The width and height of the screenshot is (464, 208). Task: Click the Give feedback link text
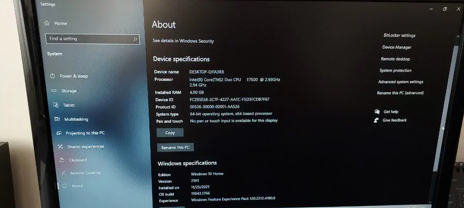(x=395, y=120)
